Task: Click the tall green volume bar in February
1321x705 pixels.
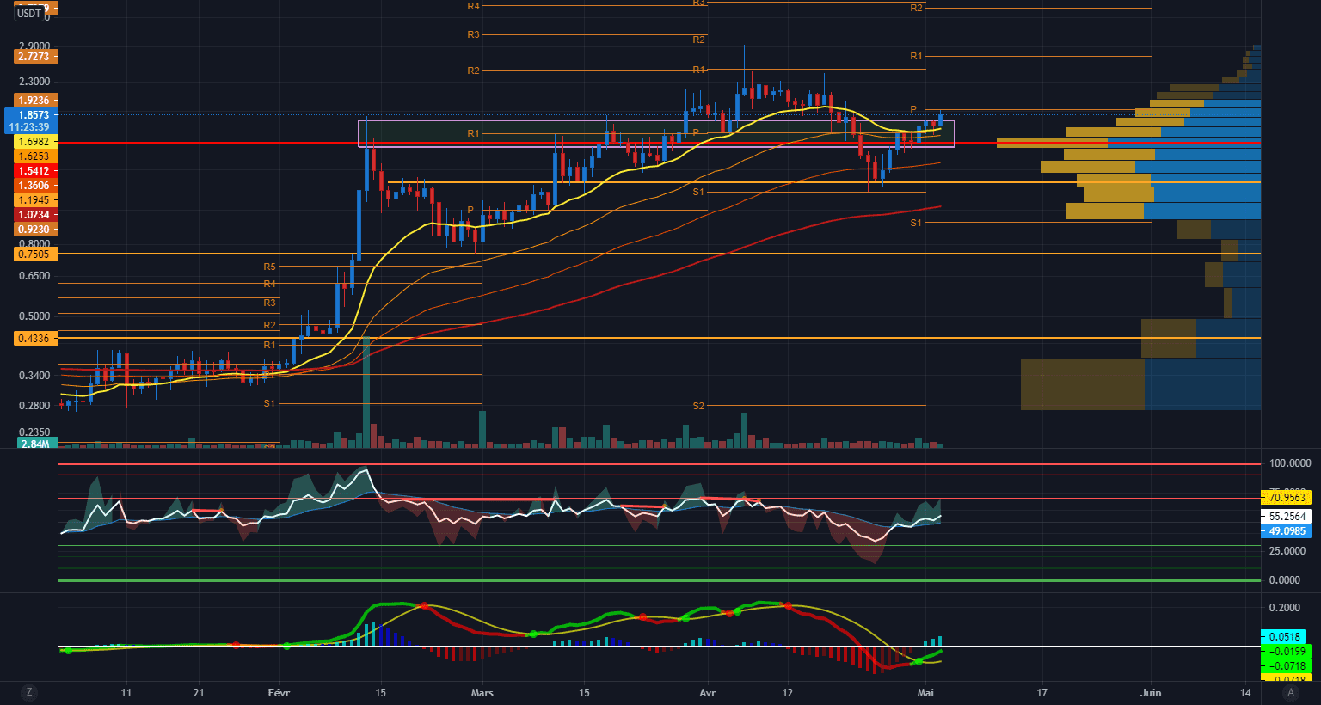Action: (x=366, y=392)
